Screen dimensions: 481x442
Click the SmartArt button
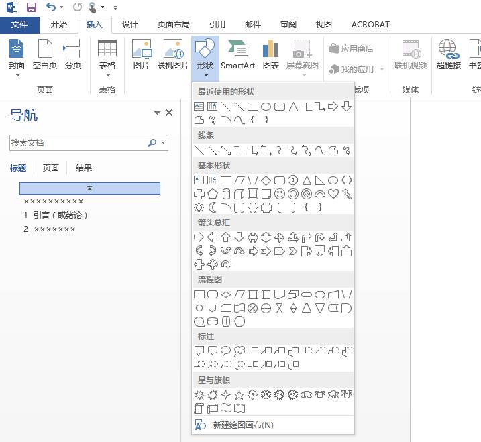coord(237,54)
